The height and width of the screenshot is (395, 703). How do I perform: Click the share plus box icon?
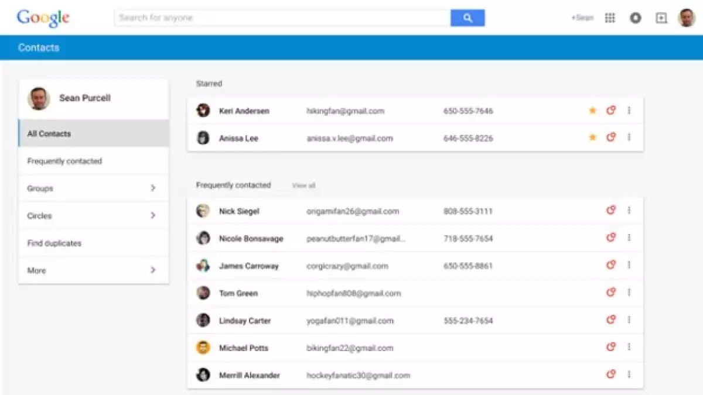click(661, 18)
